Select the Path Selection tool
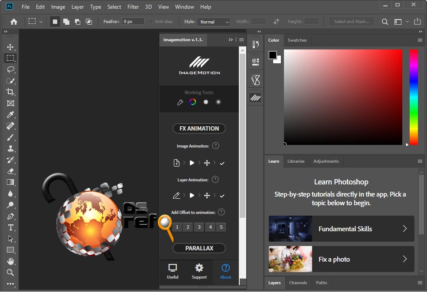 [10, 239]
